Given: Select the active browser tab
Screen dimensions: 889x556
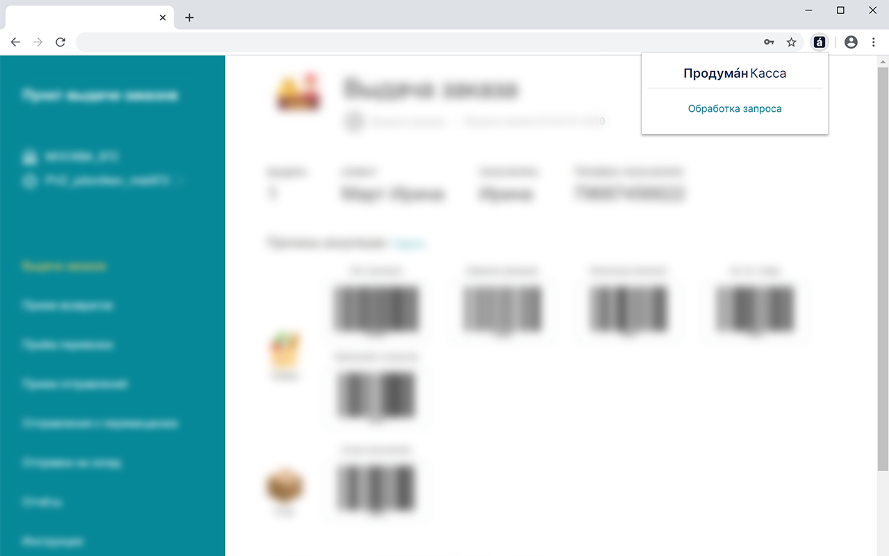Looking at the screenshot, I should pos(88,17).
